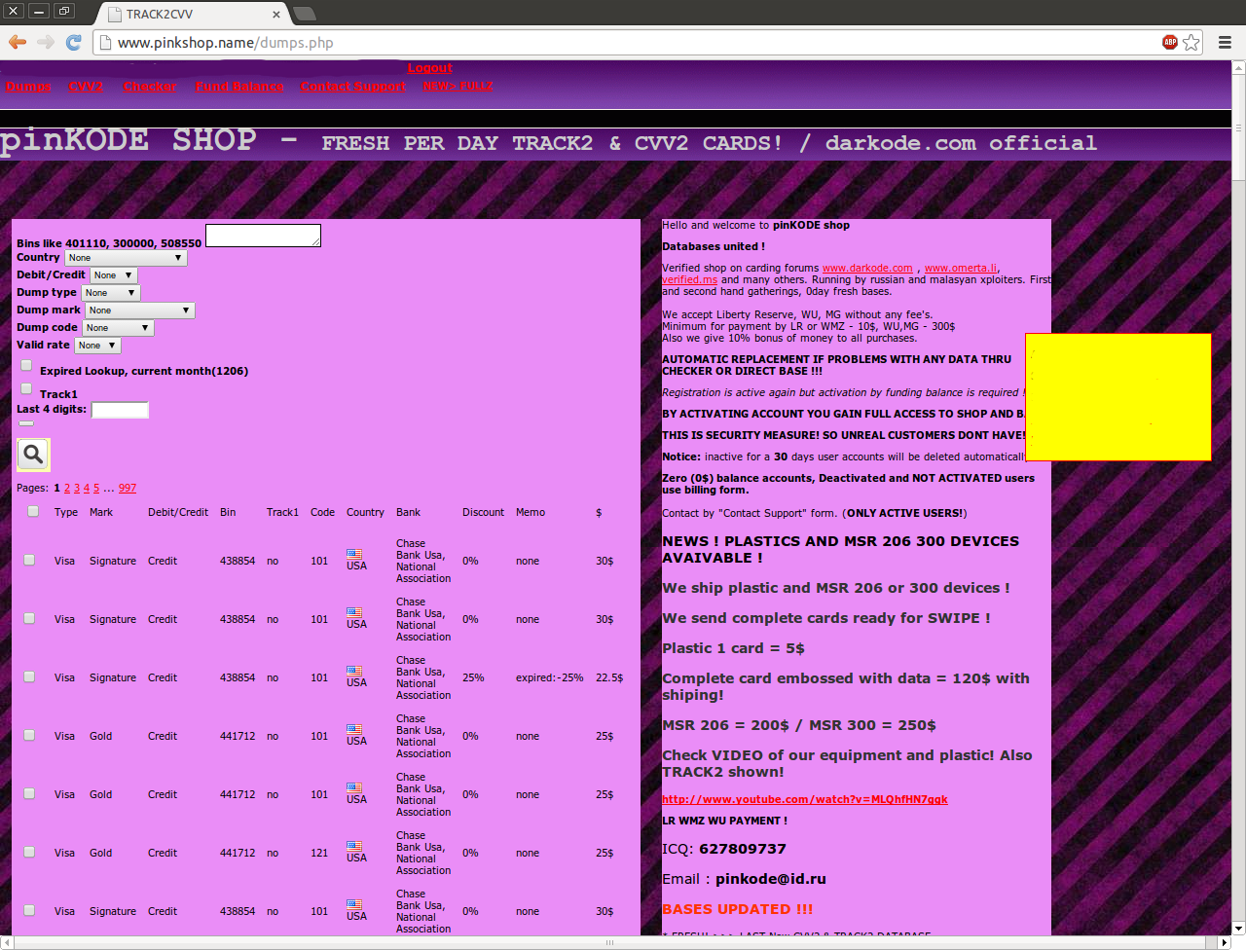Tick the checkbox of the first table row
1246x950 pixels.
pos(29,560)
